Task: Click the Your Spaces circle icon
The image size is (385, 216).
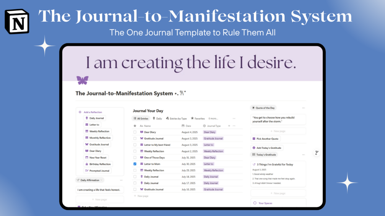Action: click(x=255, y=203)
